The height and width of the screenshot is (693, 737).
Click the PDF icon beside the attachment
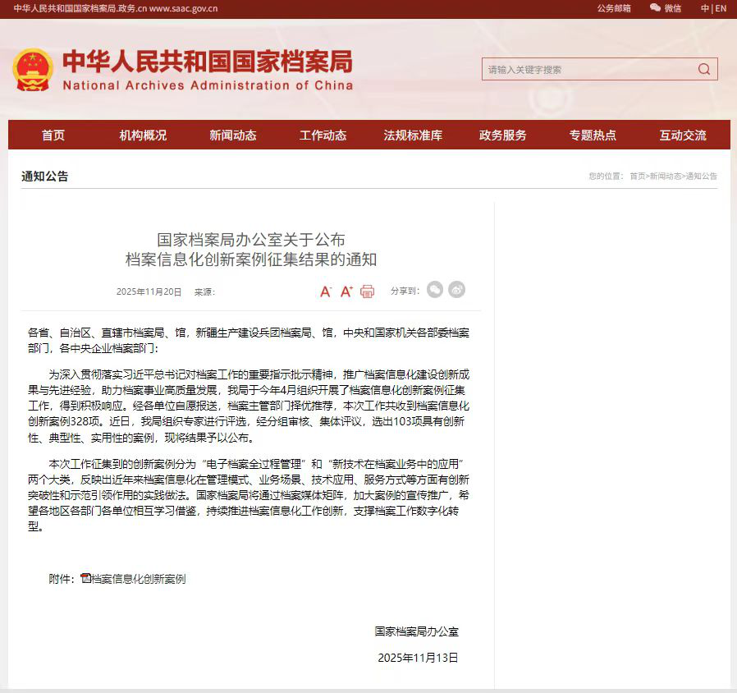[x=85, y=579]
